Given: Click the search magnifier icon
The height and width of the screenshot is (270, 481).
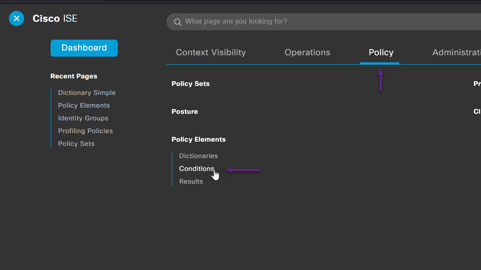Looking at the screenshot, I should tap(178, 22).
